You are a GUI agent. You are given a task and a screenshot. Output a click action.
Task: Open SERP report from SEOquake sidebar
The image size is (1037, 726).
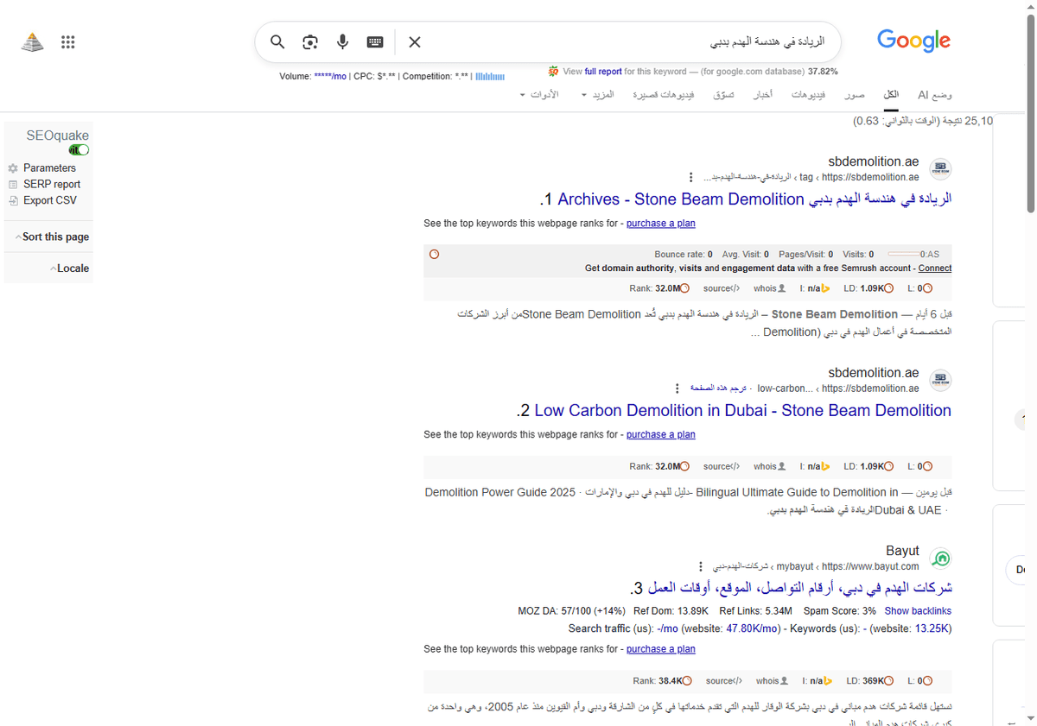click(x=50, y=184)
